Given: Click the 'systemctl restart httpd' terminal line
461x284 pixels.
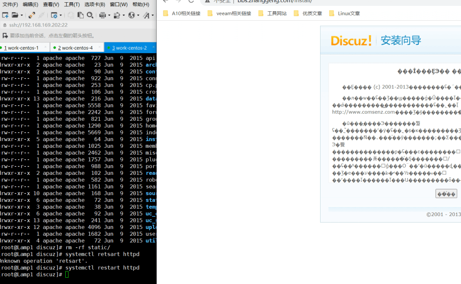Looking at the screenshot, I should [102, 268].
